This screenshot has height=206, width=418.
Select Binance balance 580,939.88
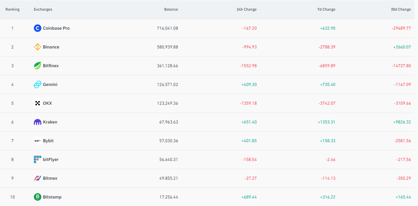tap(168, 47)
